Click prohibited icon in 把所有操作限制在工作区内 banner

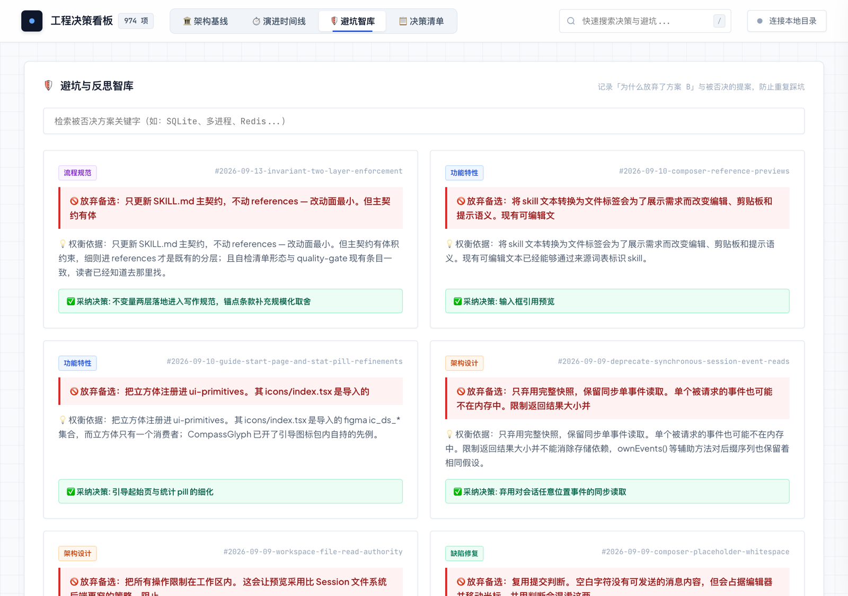coord(74,582)
